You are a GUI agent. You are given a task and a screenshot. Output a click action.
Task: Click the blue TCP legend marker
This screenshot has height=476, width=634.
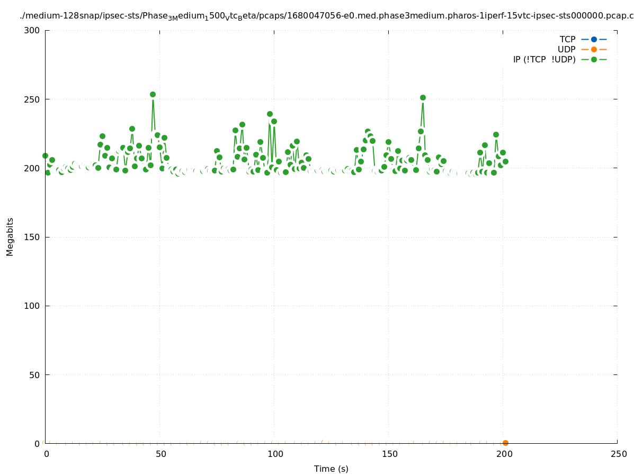point(594,39)
